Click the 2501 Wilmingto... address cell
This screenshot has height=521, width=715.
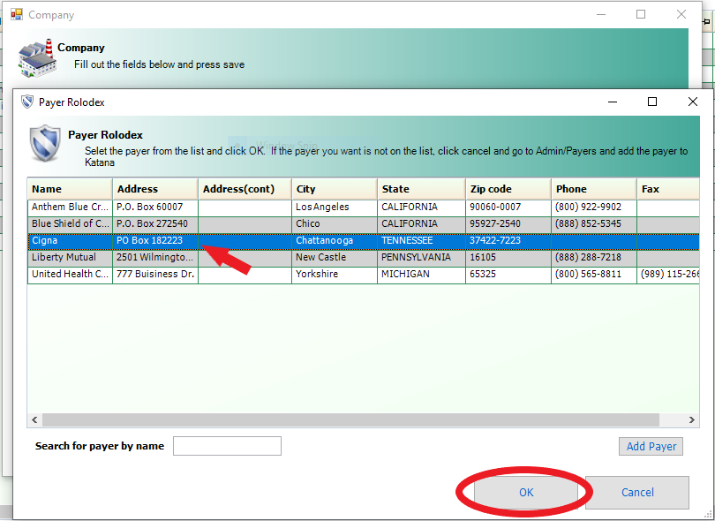[155, 257]
